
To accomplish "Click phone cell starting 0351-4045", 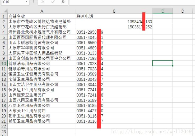I will pos(114,37).
